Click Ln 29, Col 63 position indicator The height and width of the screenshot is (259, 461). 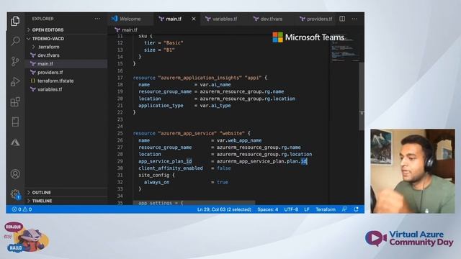[x=224, y=209]
